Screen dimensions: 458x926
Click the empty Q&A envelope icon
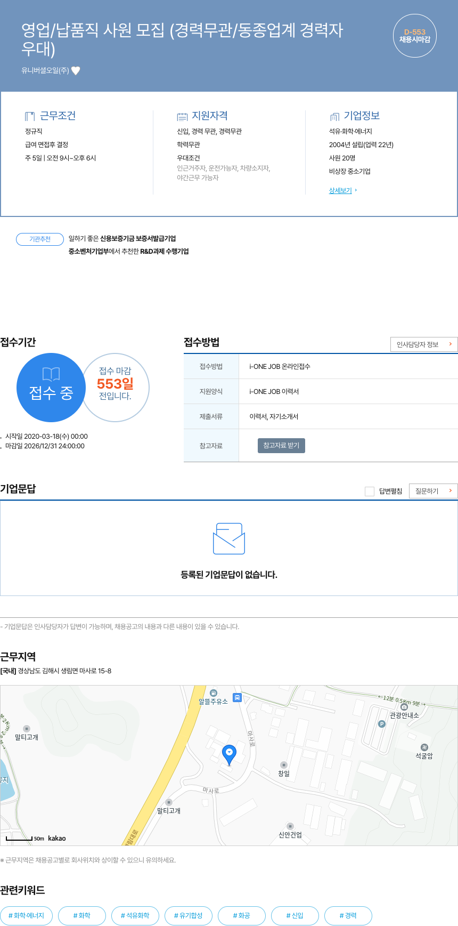point(229,539)
